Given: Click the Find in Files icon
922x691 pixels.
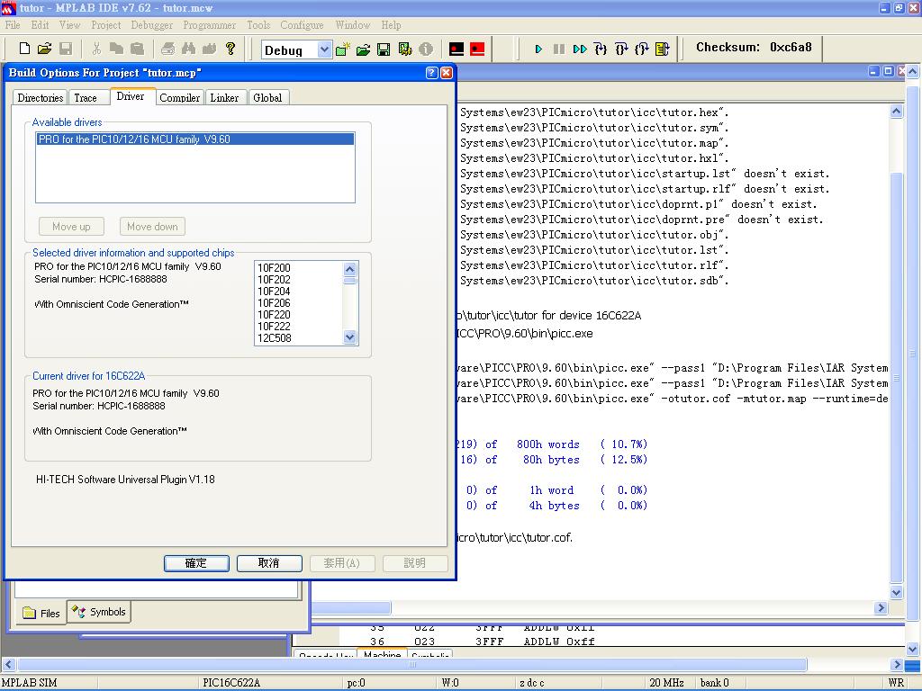Looking at the screenshot, I should 209,49.
